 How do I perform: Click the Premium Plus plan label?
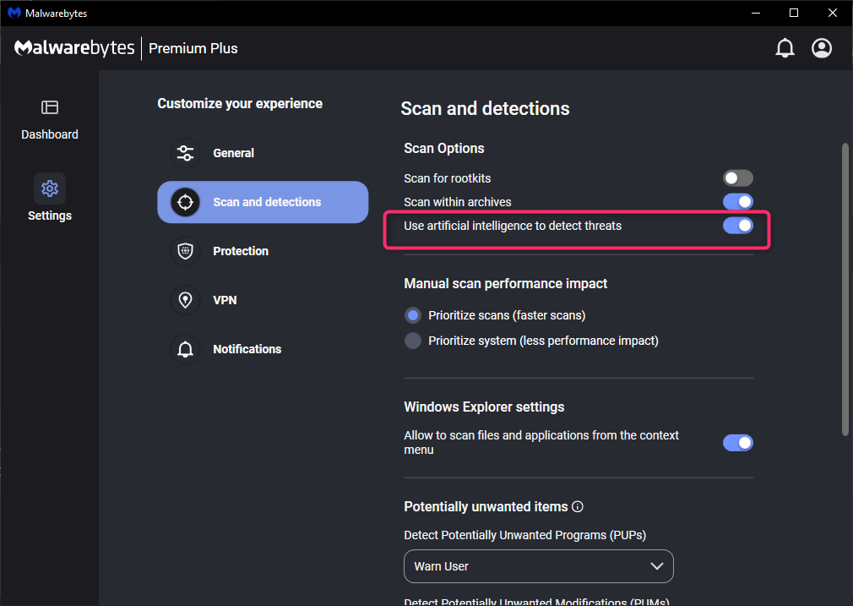[193, 48]
